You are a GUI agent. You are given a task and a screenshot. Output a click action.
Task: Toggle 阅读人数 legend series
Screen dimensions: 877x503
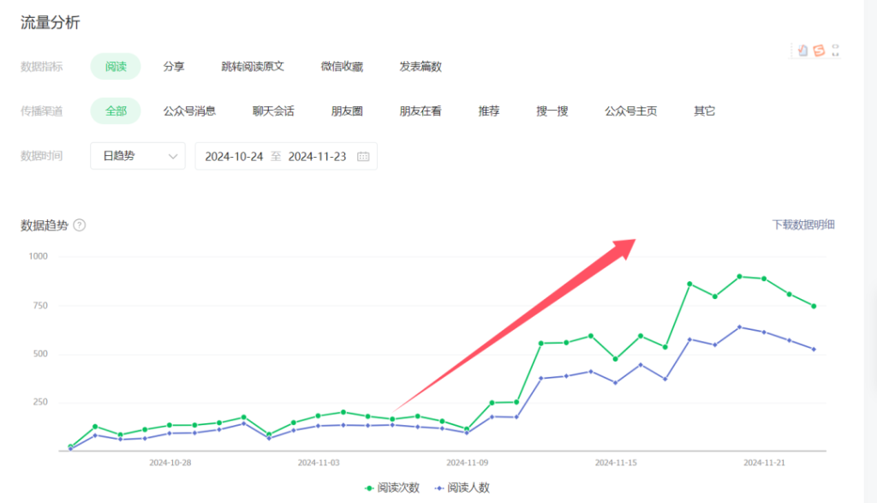[462, 488]
